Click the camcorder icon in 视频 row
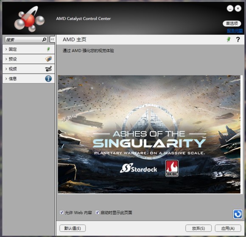246x237 pixels. (48, 69)
